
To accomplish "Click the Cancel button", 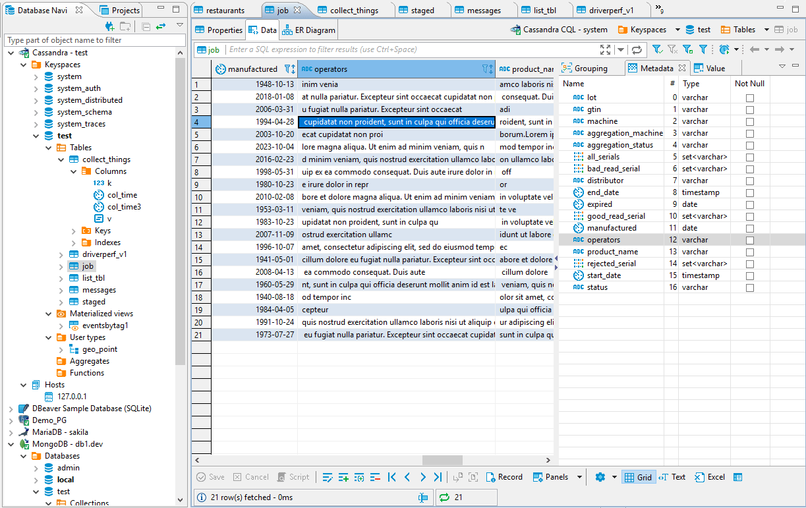I will (x=251, y=476).
